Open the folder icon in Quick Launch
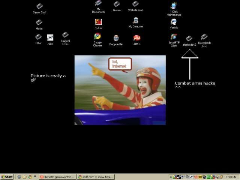The height and width of the screenshot is (180, 240). coord(25,177)
